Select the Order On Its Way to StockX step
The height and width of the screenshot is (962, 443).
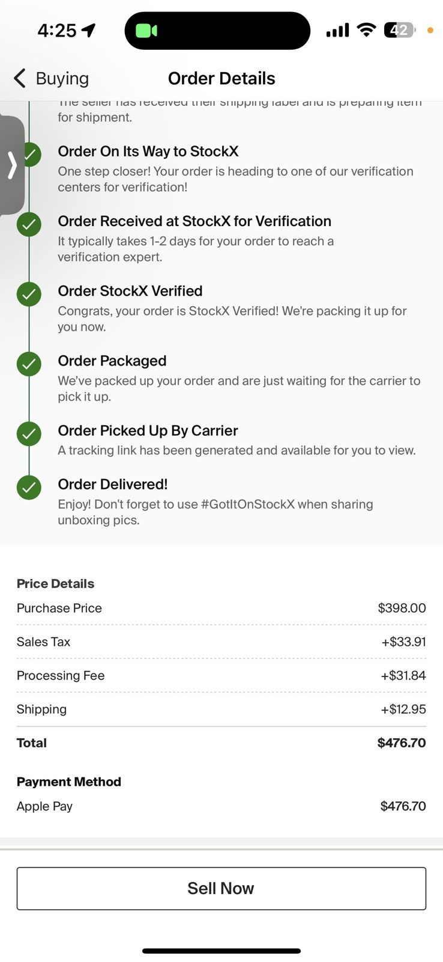(235, 169)
